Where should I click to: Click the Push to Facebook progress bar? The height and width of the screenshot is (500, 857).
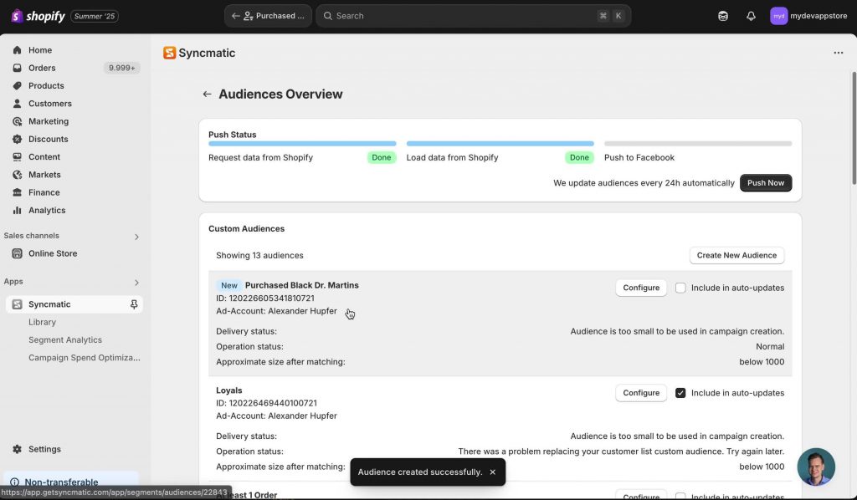(697, 144)
